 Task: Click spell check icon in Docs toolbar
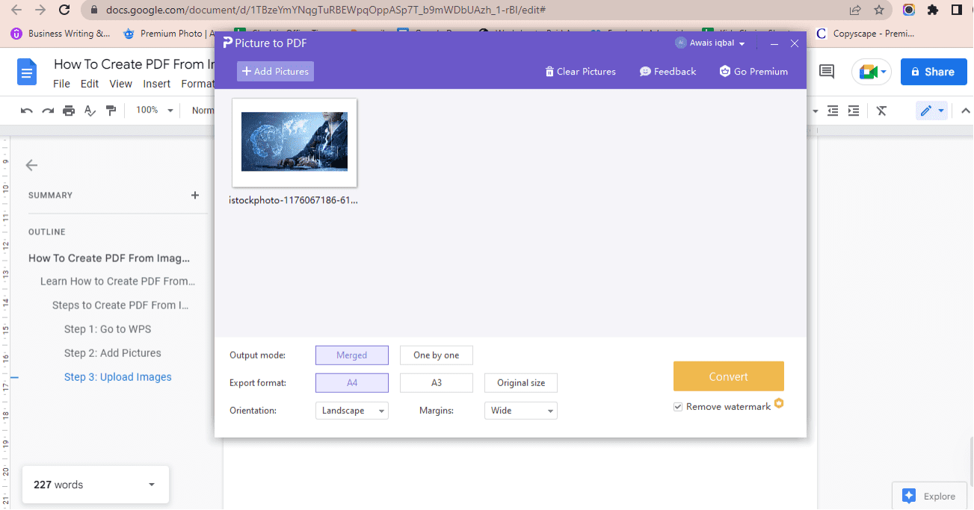pyautogui.click(x=90, y=111)
